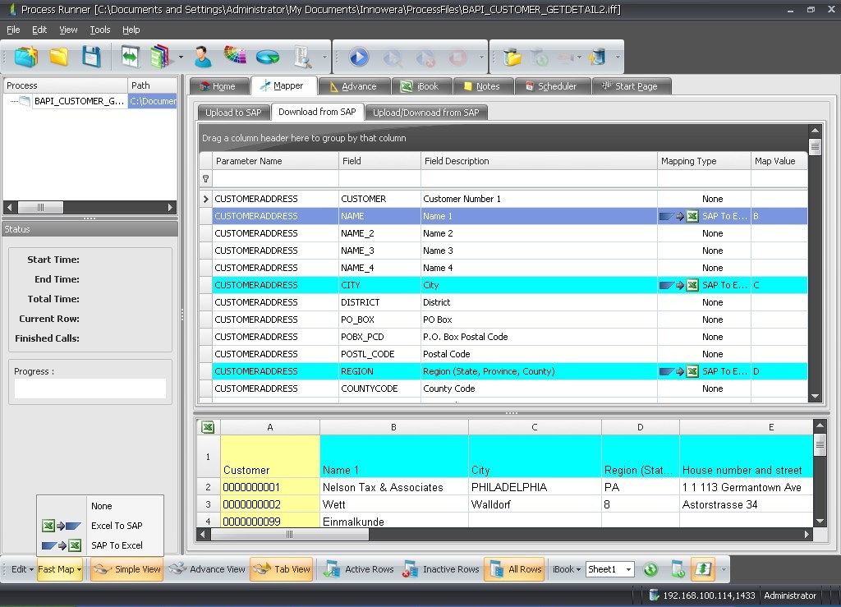The image size is (841, 607).
Task: Choose SAP To Excel from Fast Map menu
Action: [116, 545]
